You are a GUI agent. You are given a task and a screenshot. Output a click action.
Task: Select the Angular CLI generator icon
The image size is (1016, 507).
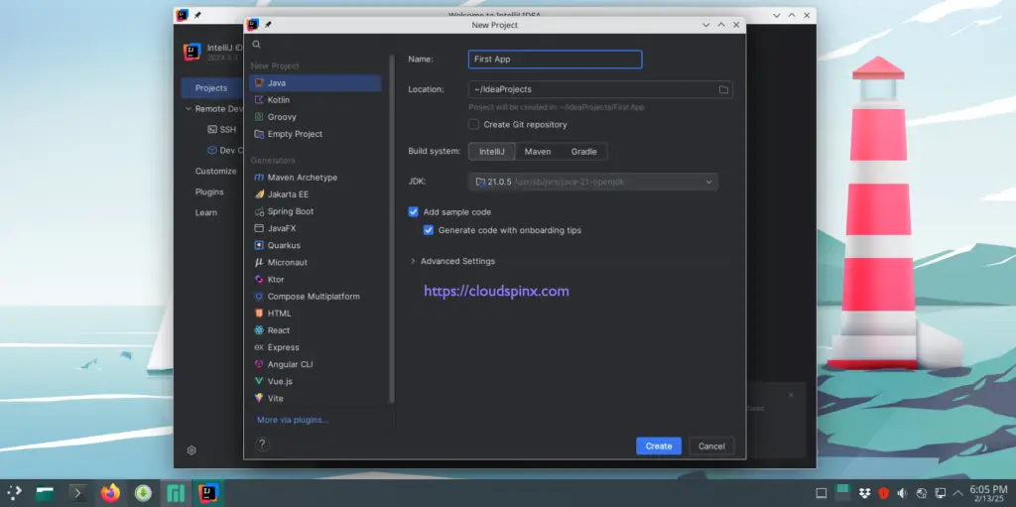259,364
